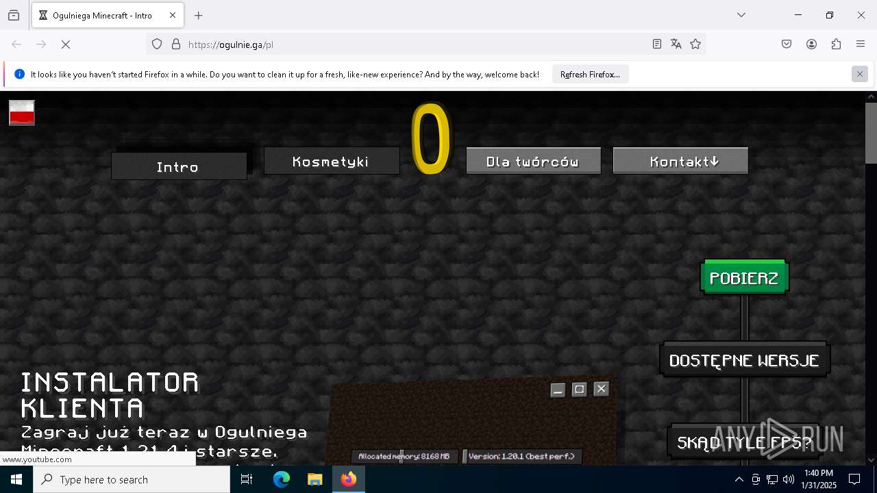The height and width of the screenshot is (493, 877).
Task: Open File Explorer from taskbar
Action: click(x=314, y=479)
